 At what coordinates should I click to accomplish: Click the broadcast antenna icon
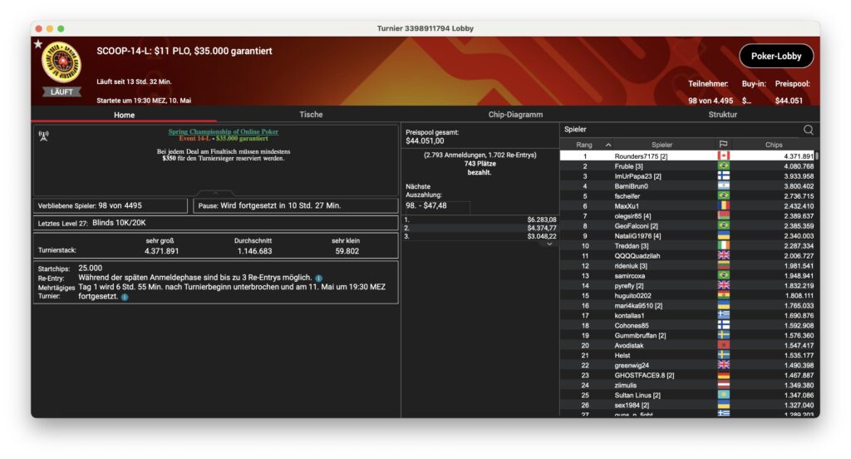pos(43,136)
